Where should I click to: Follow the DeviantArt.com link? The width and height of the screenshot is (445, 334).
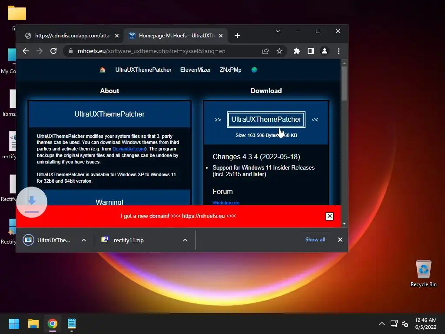[129, 149]
